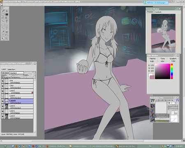Choose the second brush type in Pen window
185x148 pixels.
point(152,106)
